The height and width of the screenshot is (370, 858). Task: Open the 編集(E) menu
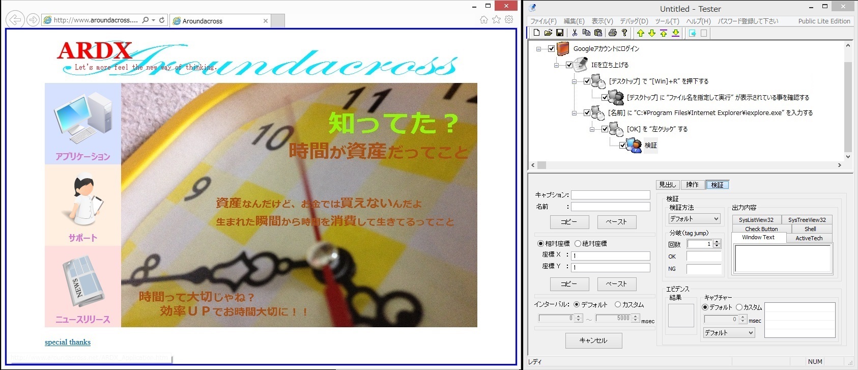[574, 21]
